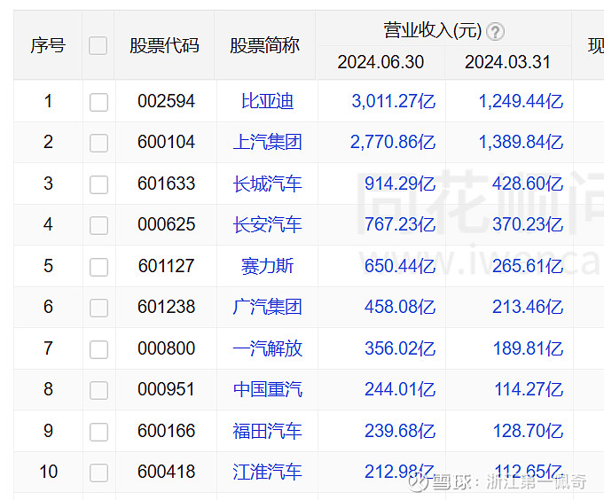Sort by the 2024.06.30 revenue column
Screen dimensions: 604x500
click(380, 62)
